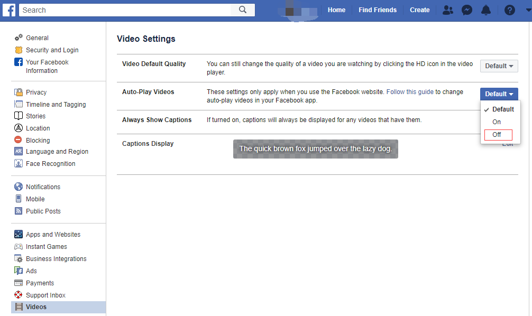Click the Notifications globe icon in sidebar
532x316 pixels.
[x=19, y=187]
